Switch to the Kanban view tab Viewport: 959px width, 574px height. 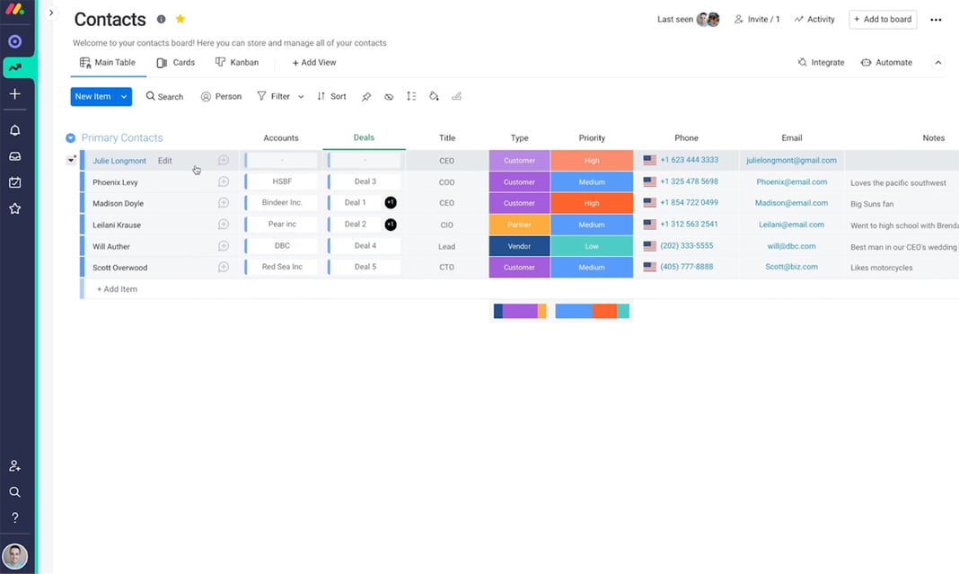[x=237, y=62]
